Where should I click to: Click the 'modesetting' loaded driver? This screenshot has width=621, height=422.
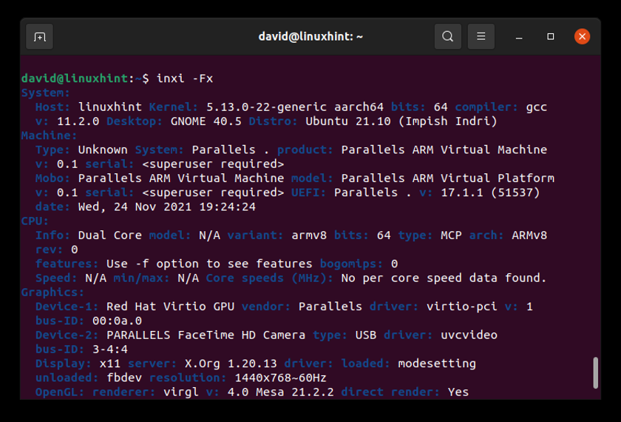437,364
